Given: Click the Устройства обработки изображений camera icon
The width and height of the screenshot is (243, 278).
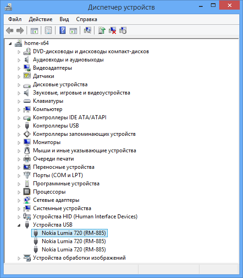Looking at the screenshot, I should click(x=27, y=258).
